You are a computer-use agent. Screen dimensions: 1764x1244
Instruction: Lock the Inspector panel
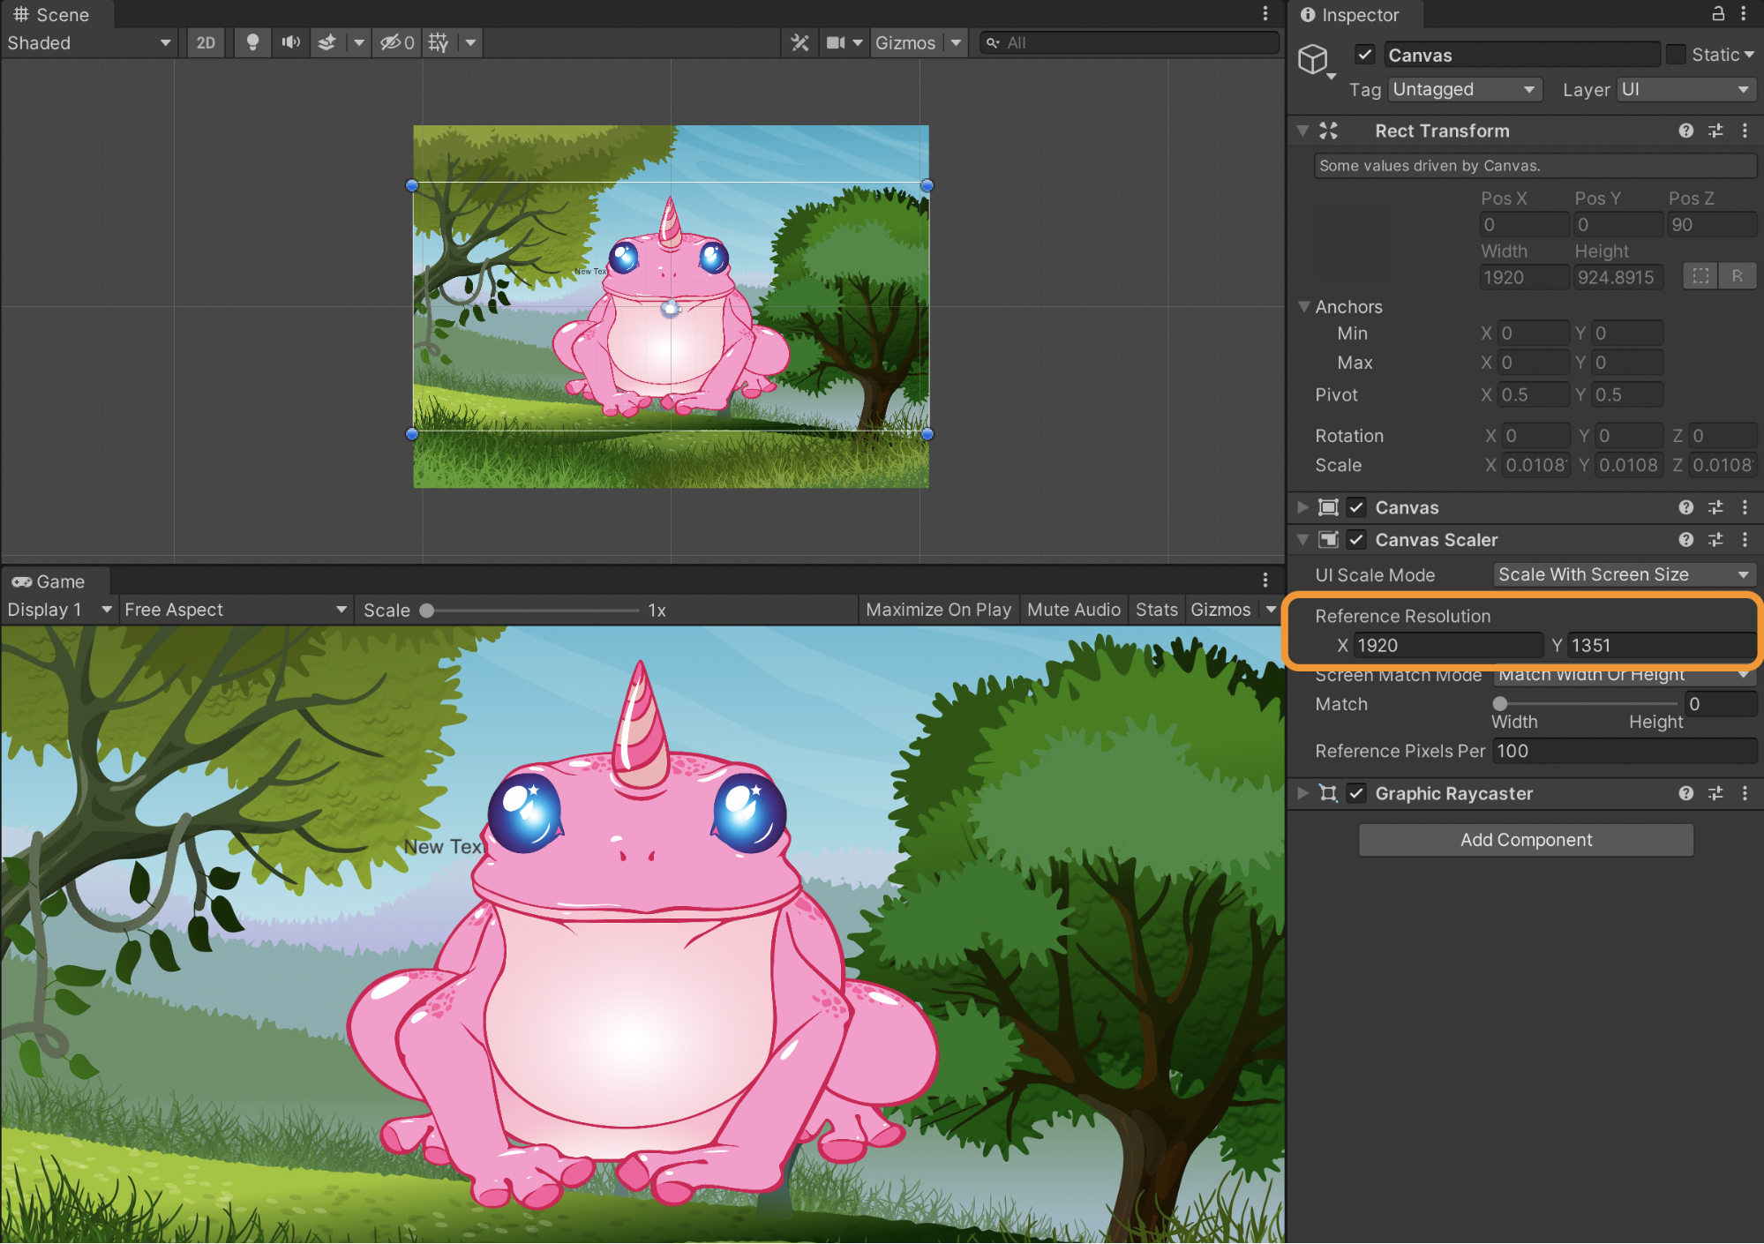1718,14
